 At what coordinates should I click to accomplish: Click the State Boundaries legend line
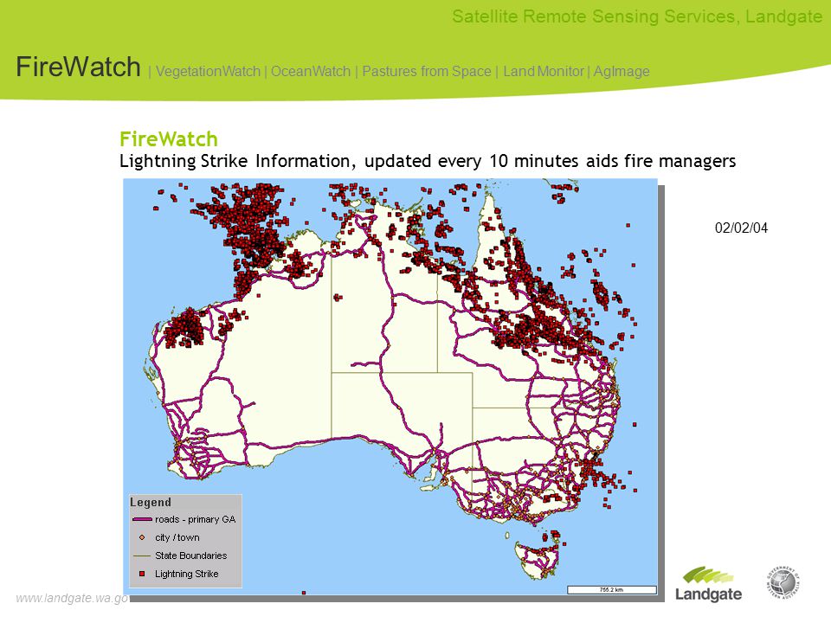tap(142, 556)
